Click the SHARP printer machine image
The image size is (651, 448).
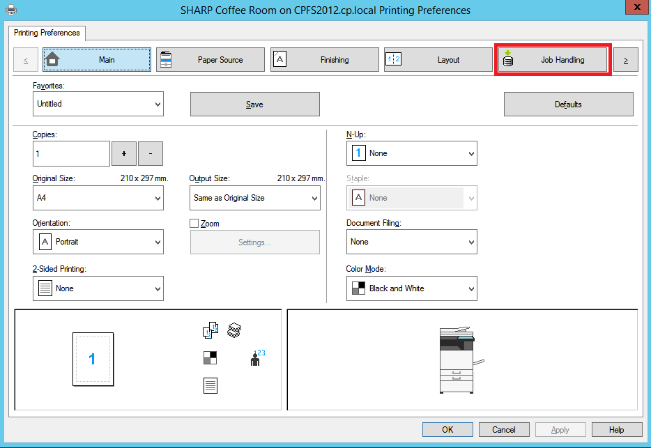pyautogui.click(x=461, y=360)
